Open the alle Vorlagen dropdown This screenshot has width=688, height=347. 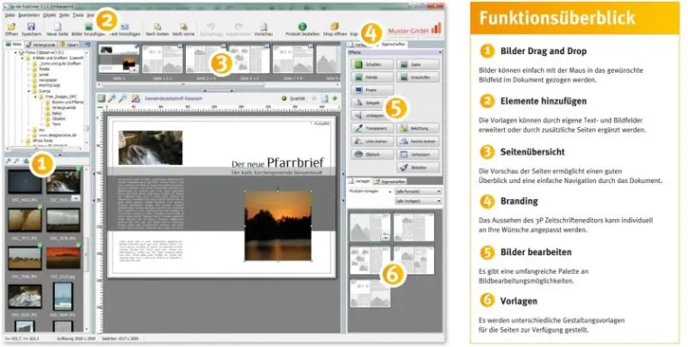coord(418,201)
